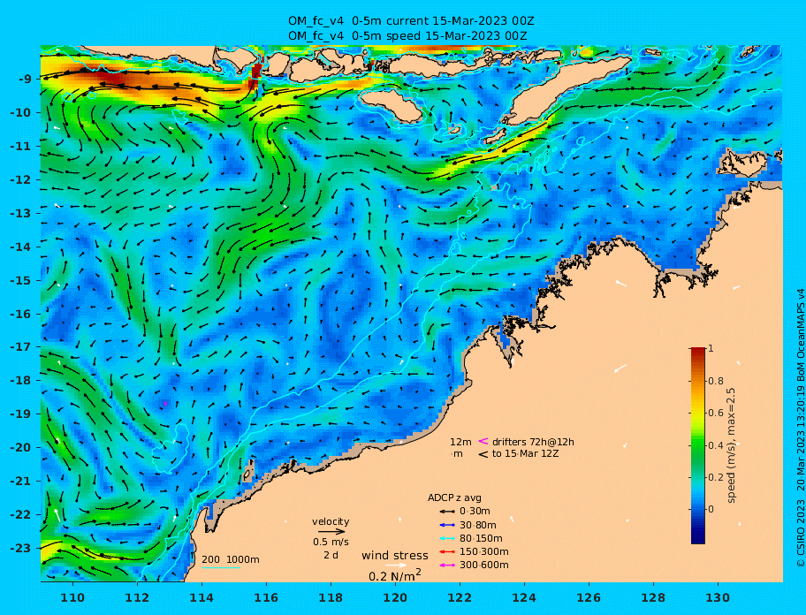Click the blue 30-80m ADCP legend arrow
806x615 pixels.
(447, 525)
